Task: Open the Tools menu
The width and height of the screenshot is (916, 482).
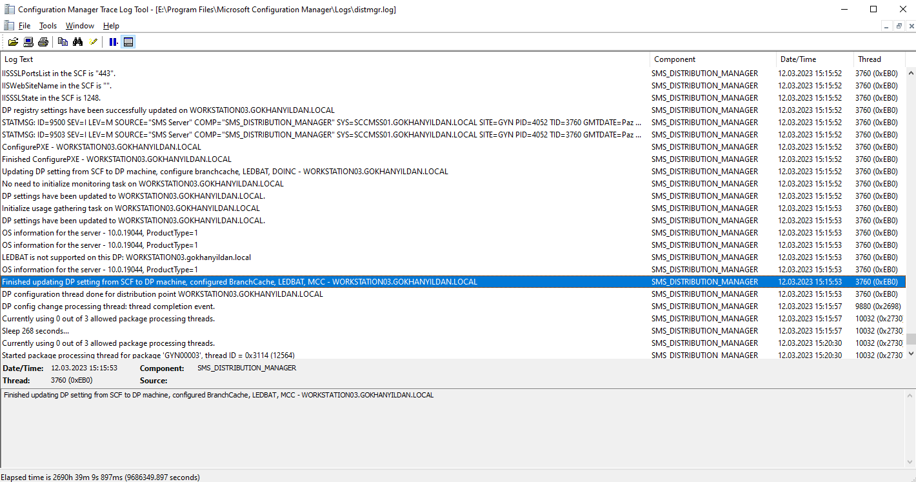Action: coord(48,26)
